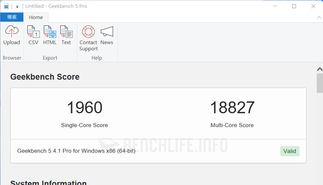The width and height of the screenshot is (323, 185).
Task: Open Contact Support lifebuoy icon
Action: click(x=88, y=32)
